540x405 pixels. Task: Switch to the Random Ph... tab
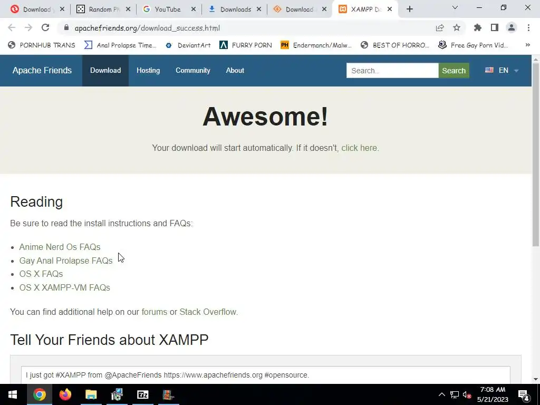pos(104,9)
